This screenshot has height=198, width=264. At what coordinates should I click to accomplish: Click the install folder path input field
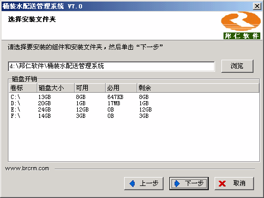pos(111,66)
